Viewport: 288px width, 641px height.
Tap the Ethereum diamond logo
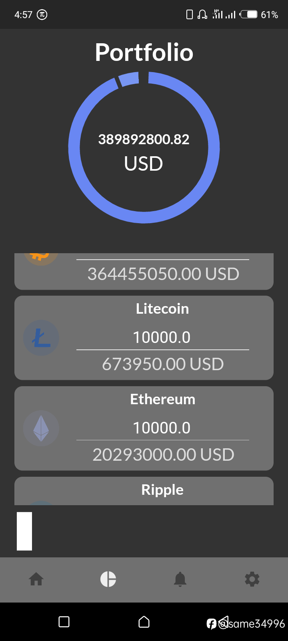[41, 428]
